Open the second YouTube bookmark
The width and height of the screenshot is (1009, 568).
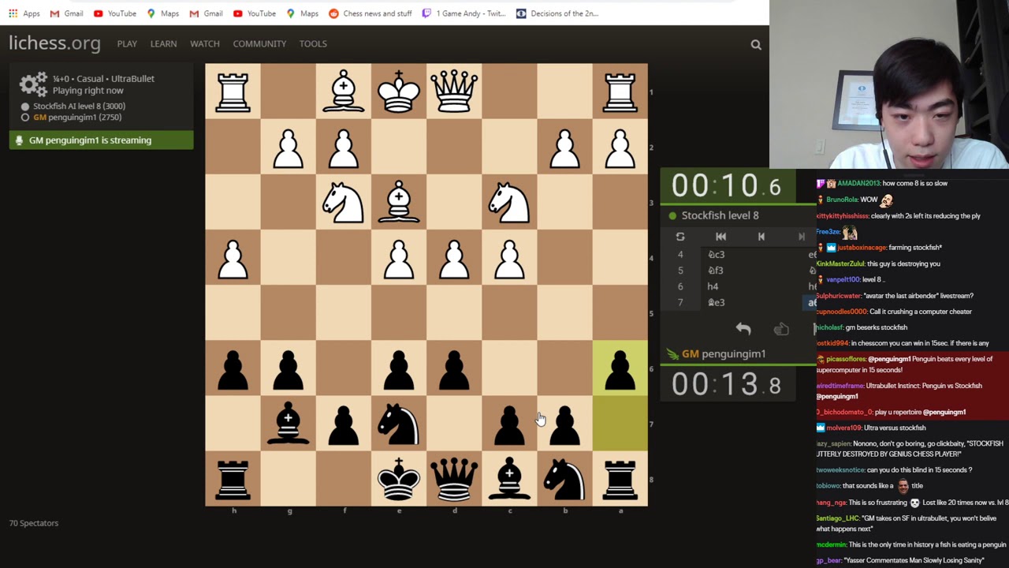click(254, 13)
